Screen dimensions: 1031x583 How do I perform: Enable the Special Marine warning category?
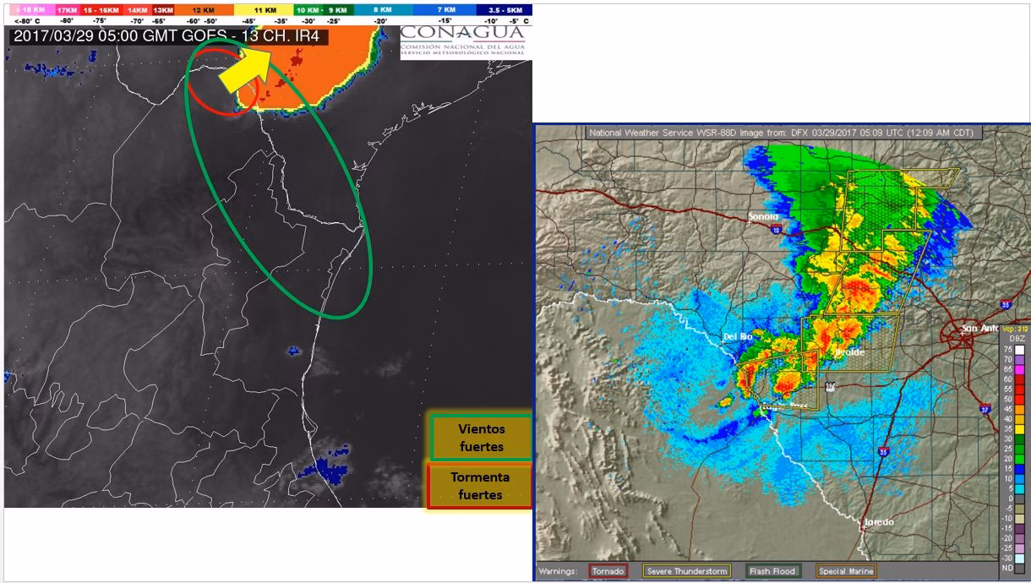coord(845,571)
